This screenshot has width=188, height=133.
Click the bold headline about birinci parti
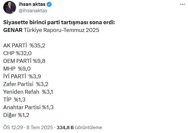(59, 23)
